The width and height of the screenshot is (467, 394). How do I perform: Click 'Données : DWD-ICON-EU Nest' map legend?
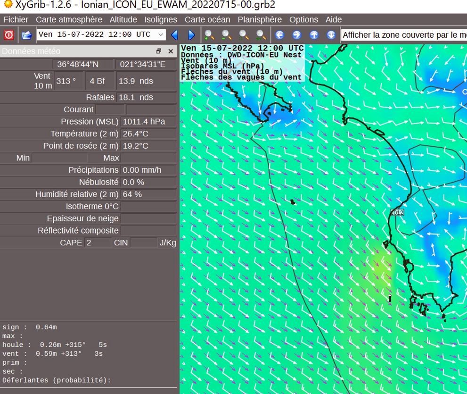[241, 55]
